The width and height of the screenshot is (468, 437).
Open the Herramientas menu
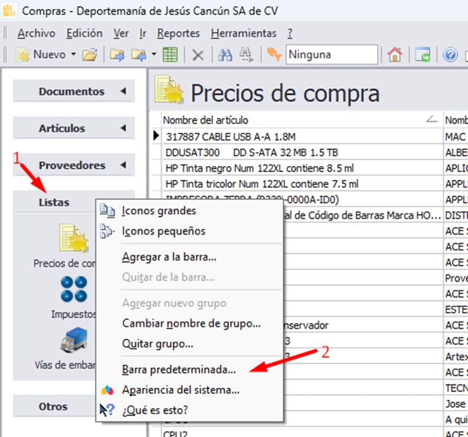click(244, 33)
